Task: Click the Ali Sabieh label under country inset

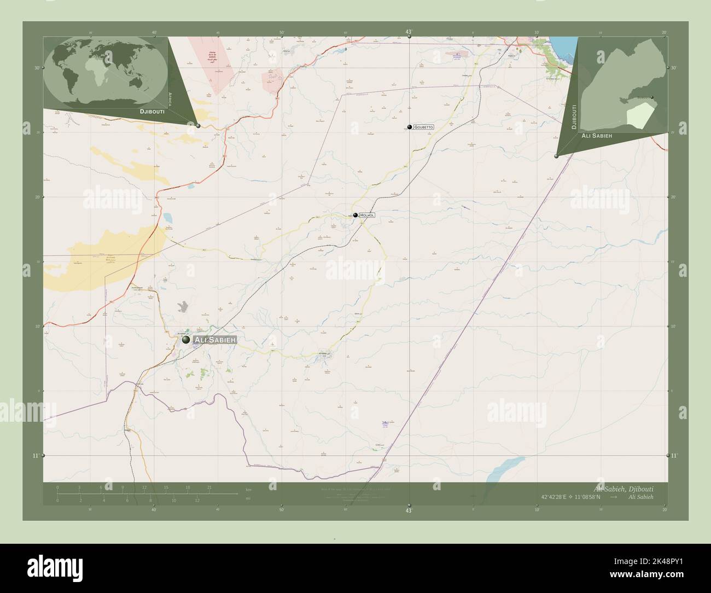Action: click(x=596, y=135)
